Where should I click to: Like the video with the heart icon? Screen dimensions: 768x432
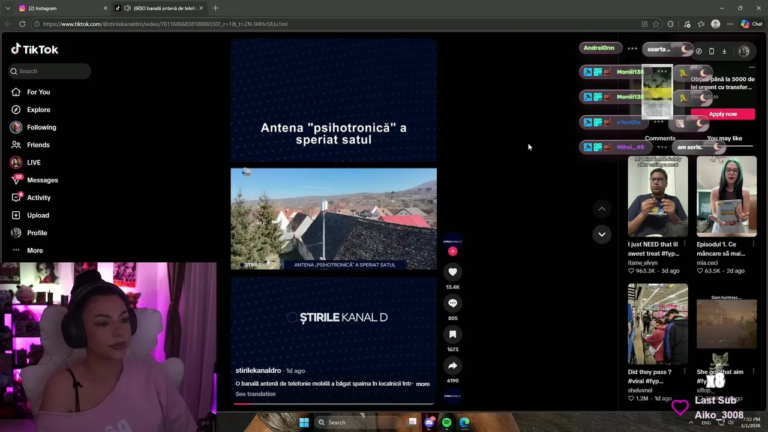point(452,272)
